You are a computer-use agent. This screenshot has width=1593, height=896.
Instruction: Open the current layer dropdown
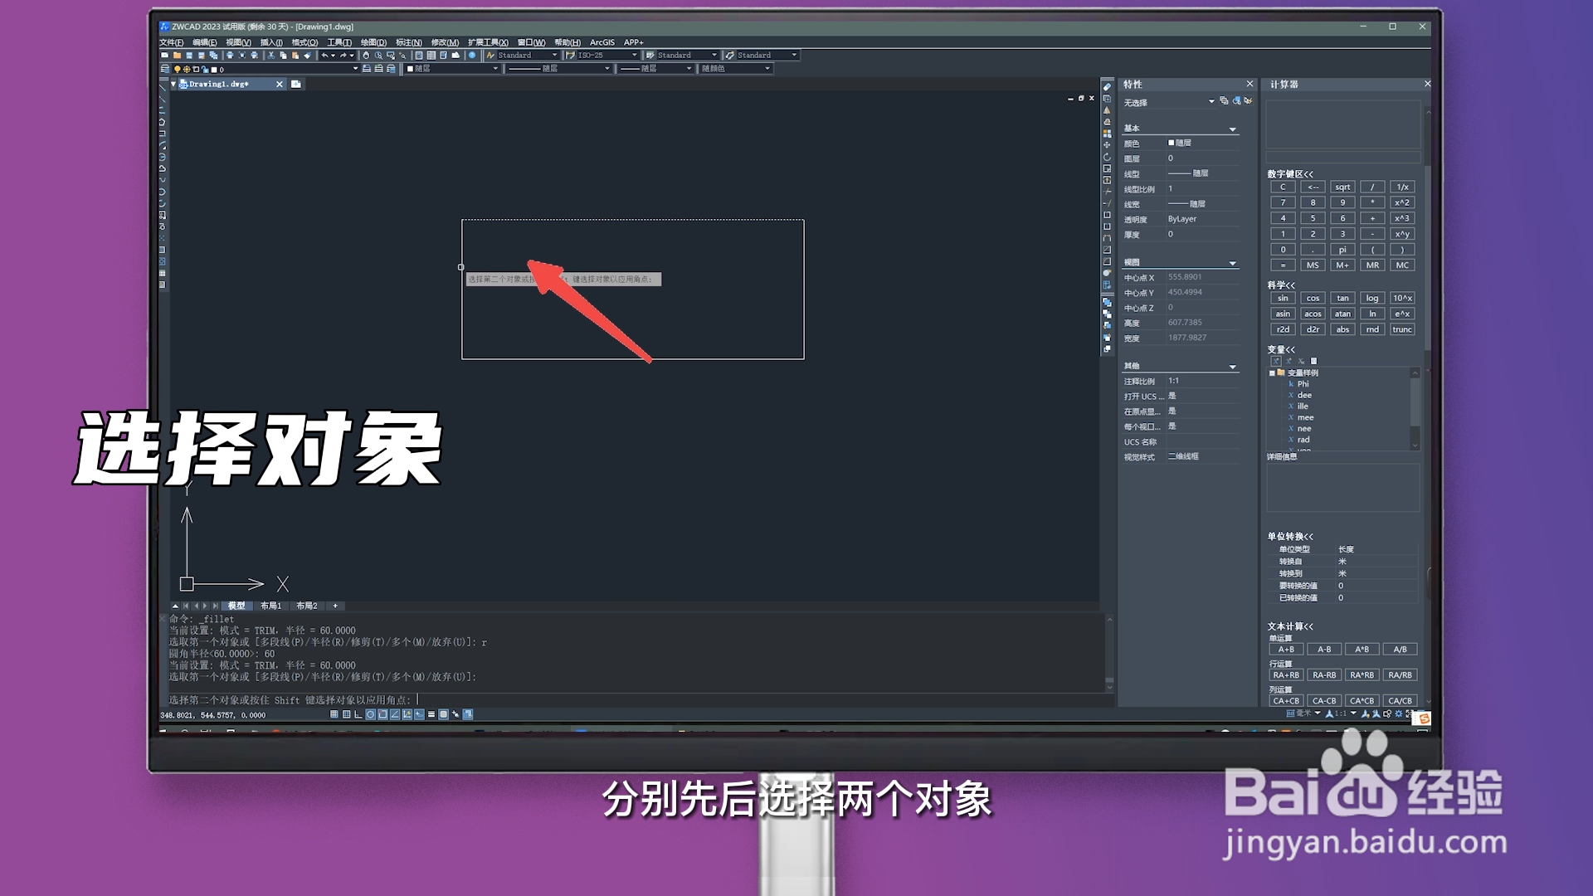coord(355,69)
